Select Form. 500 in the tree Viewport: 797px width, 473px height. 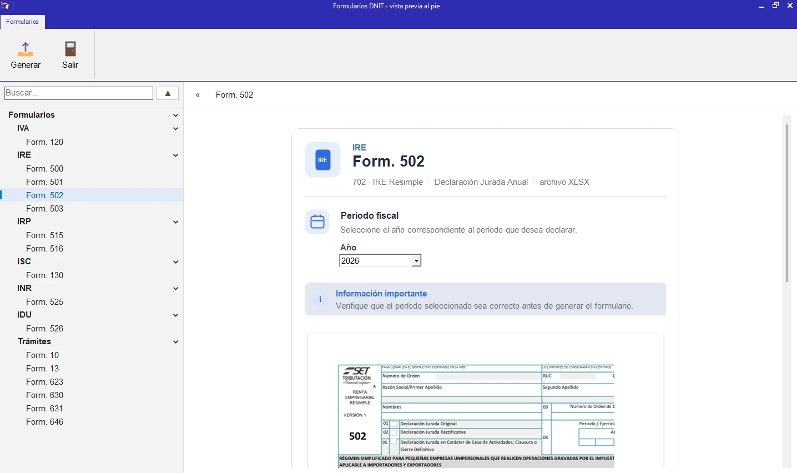pos(45,169)
